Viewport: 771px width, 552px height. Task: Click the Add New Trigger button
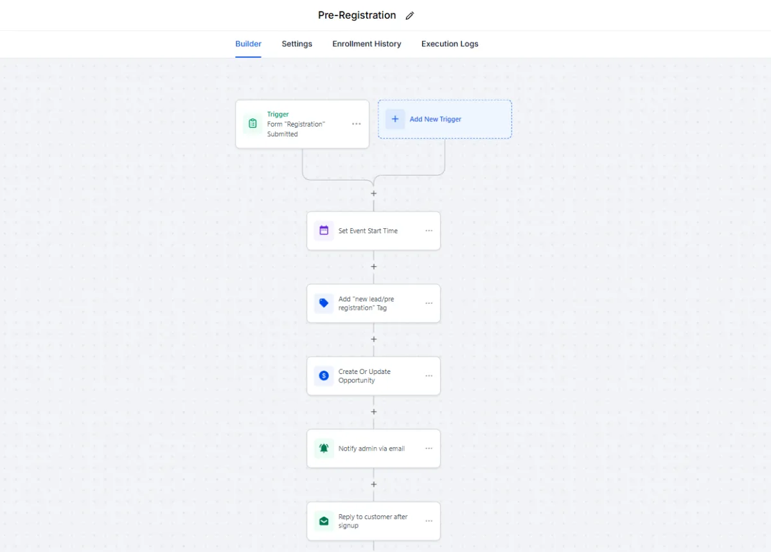click(436, 119)
